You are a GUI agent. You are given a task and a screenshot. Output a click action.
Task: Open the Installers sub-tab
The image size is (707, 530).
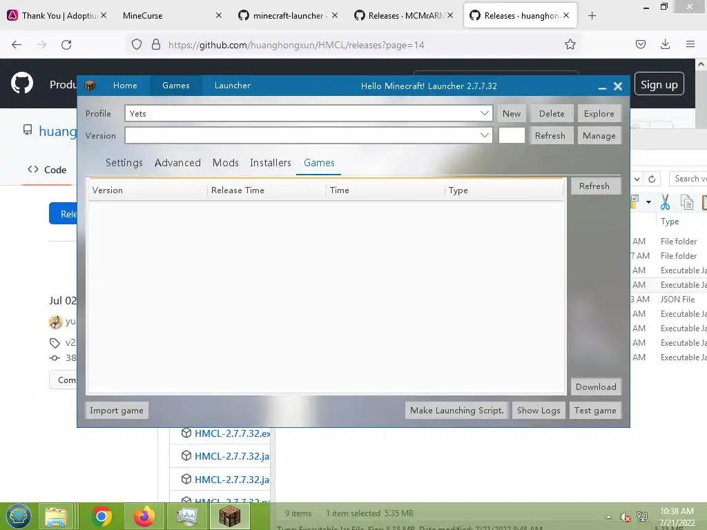click(271, 163)
